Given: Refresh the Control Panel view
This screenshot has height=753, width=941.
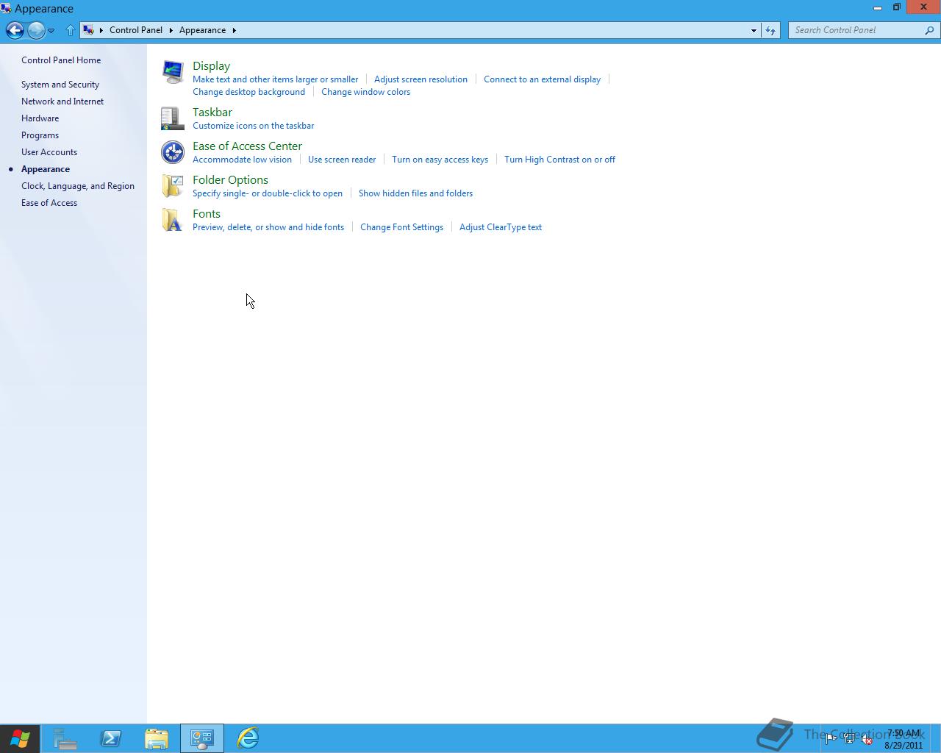Looking at the screenshot, I should 770,30.
